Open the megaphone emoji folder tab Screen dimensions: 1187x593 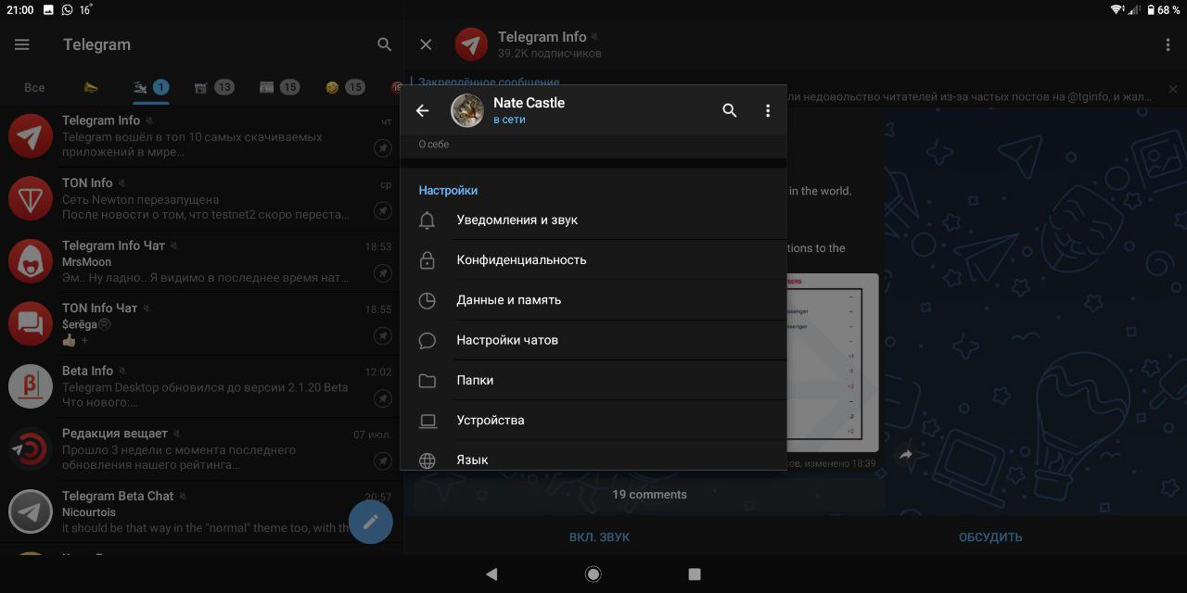pyautogui.click(x=91, y=87)
